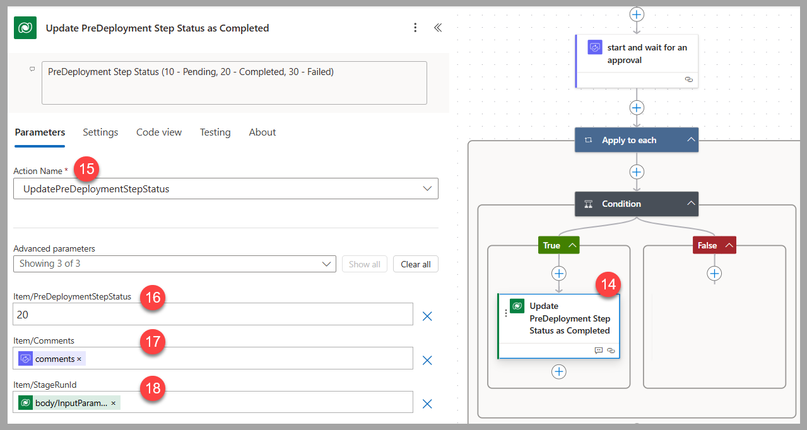Click the comment bubble beside the description box
Screen dimensions: 807x430
coord(32,69)
